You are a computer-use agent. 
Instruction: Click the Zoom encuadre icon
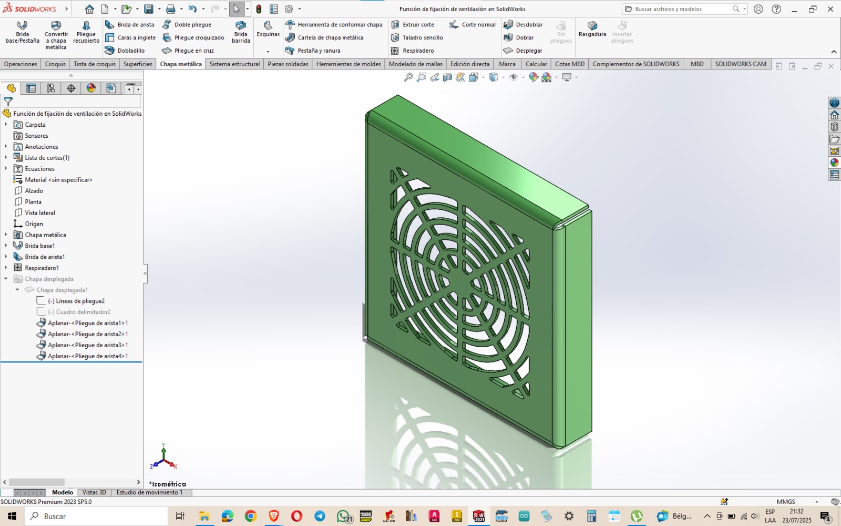[420, 77]
